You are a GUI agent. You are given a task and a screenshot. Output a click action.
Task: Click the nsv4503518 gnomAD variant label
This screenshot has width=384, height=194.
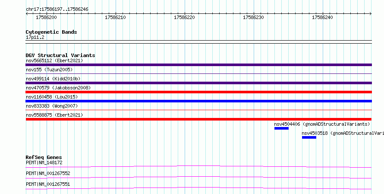click(343, 133)
